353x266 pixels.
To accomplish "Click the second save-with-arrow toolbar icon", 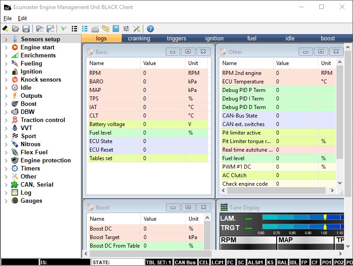I will pos(50,29).
